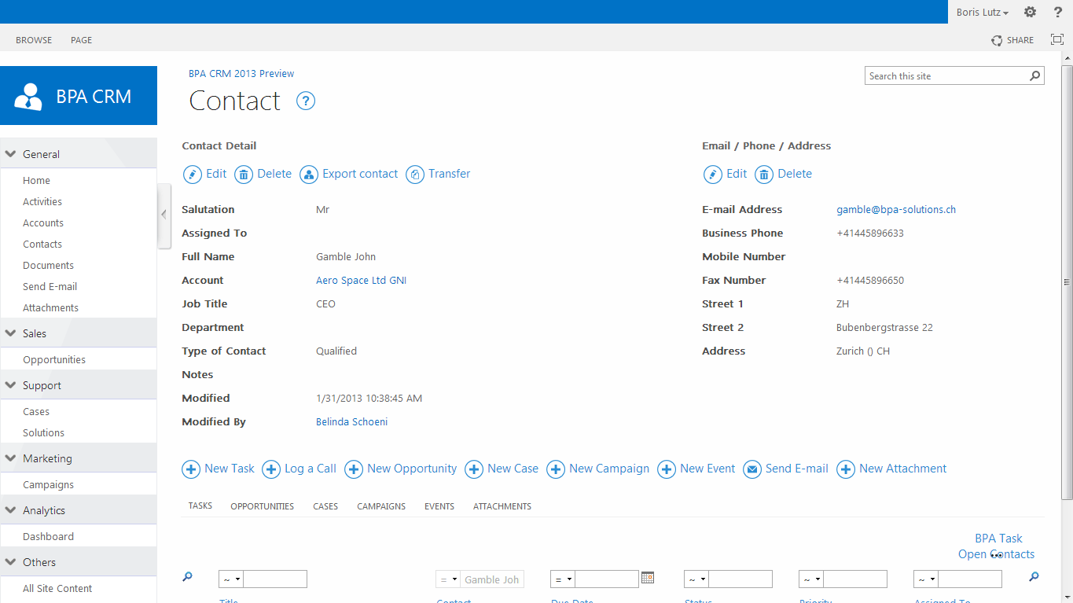
Task: Click the New Case plus icon
Action: [474, 469]
